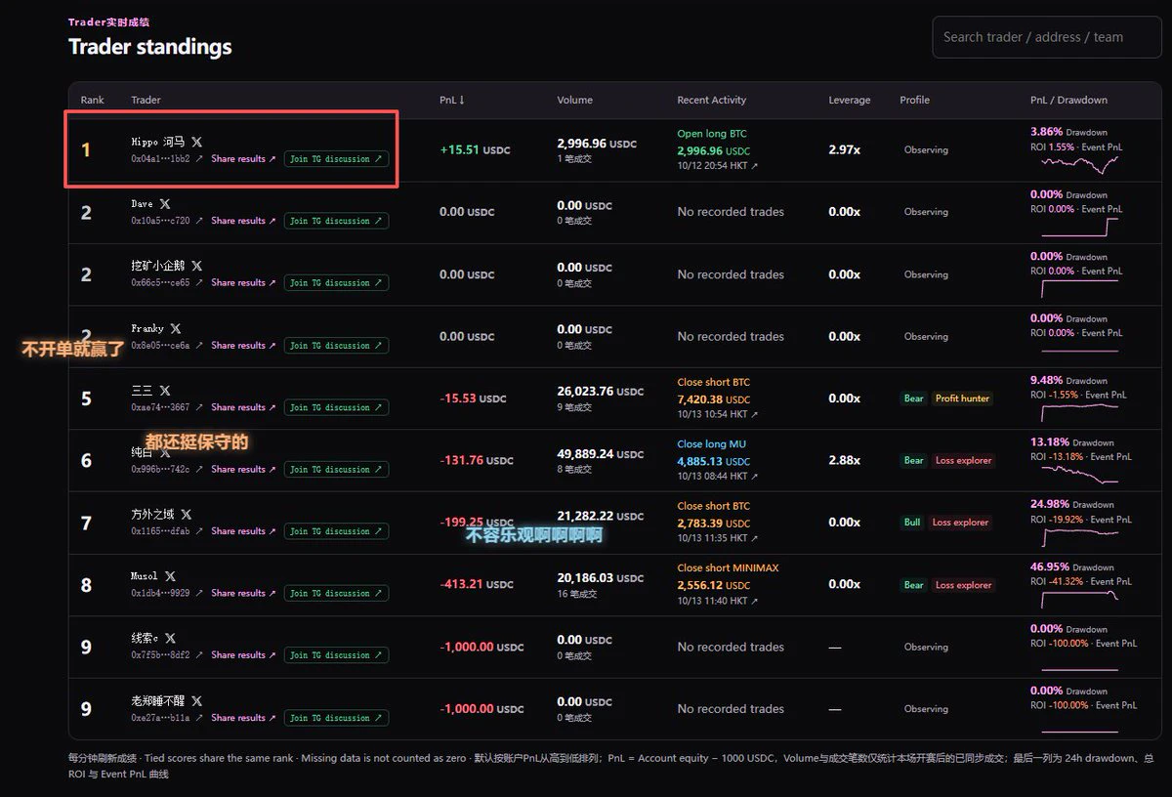1172x797 pixels.
Task: Open the X icon next to 线索。
Action: [171, 638]
